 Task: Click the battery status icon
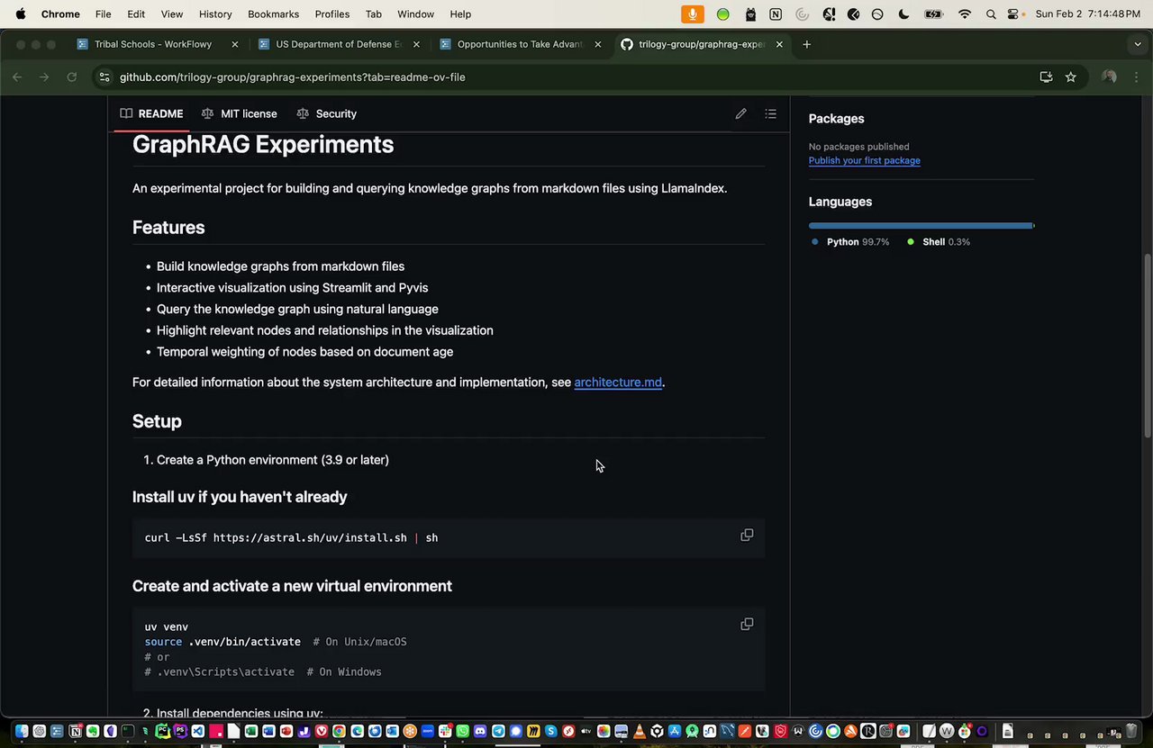[934, 14]
